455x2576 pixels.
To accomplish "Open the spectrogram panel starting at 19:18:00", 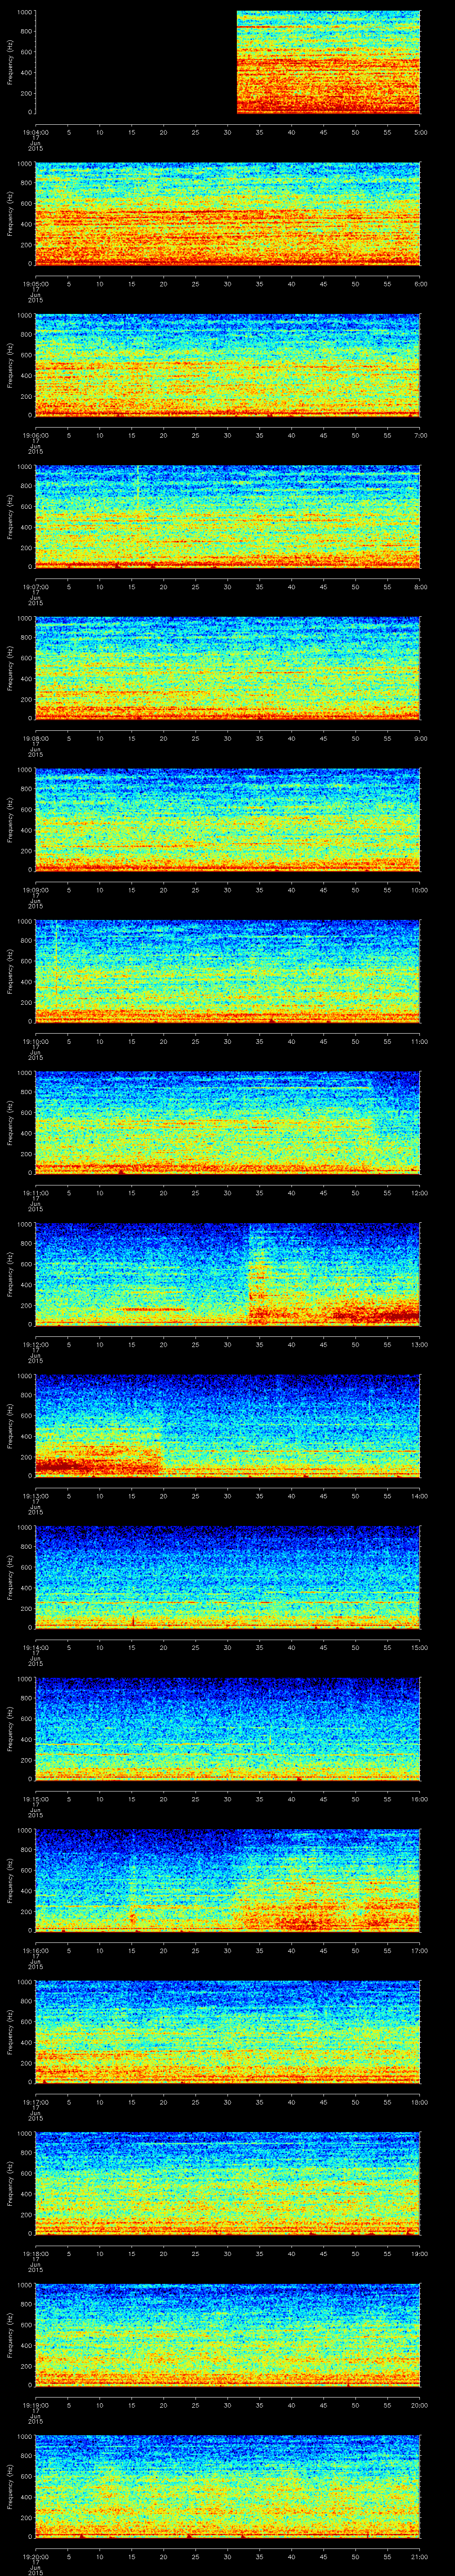I will 228,2183.
